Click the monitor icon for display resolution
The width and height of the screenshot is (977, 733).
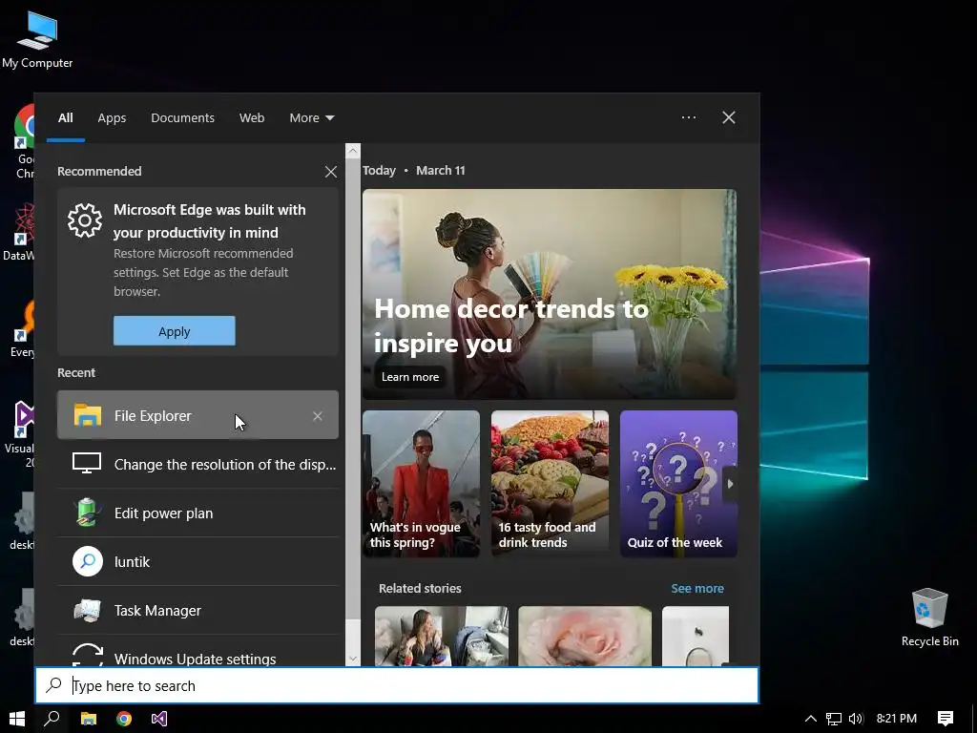(87, 463)
